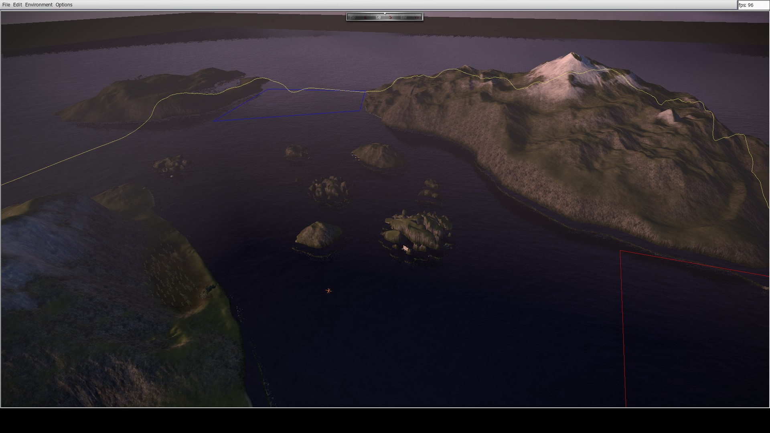This screenshot has width=770, height=433.
Task: Click the small white object on the rocky island
Action: (x=405, y=249)
